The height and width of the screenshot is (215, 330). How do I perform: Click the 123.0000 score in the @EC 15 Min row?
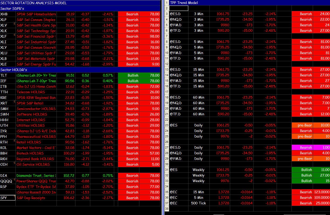pos(322,192)
